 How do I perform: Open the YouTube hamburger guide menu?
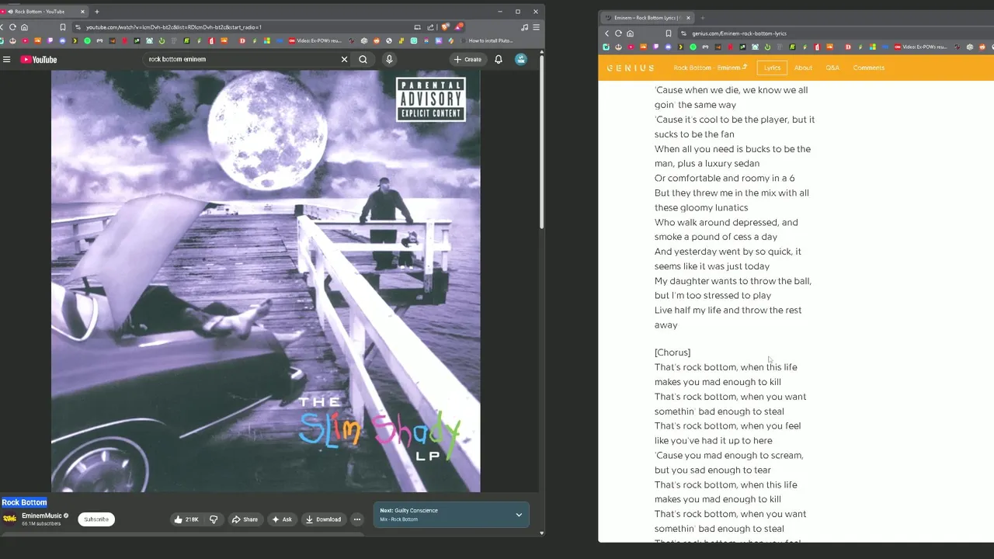(6, 59)
